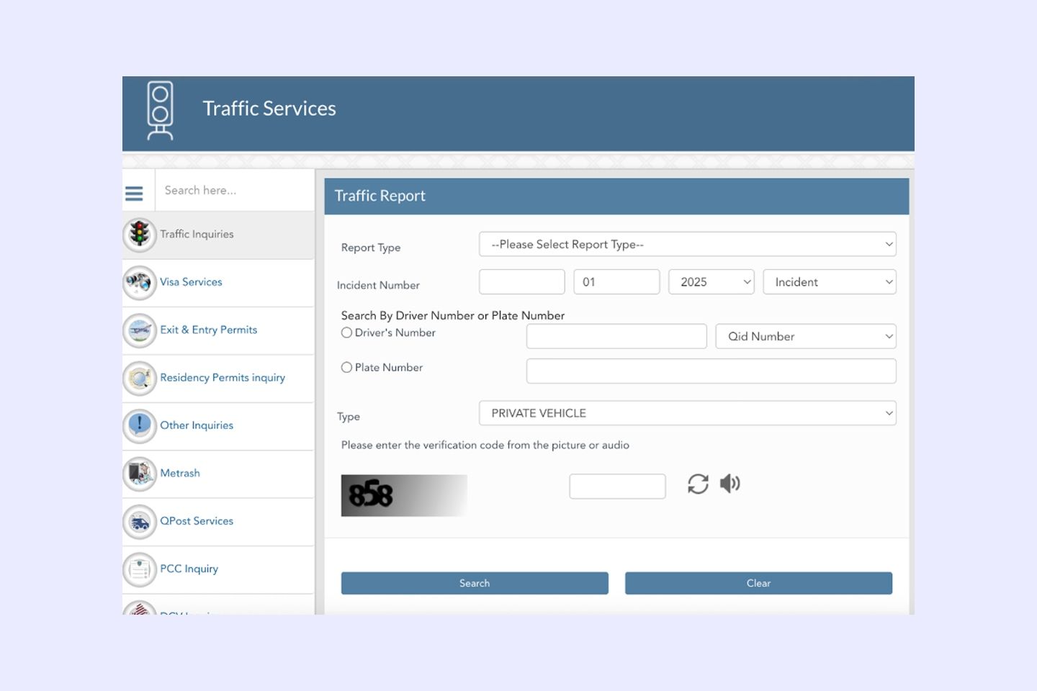Screen dimensions: 1037x691
Task: Click the hamburger menu icon in sidebar
Action: pyautogui.click(x=134, y=193)
